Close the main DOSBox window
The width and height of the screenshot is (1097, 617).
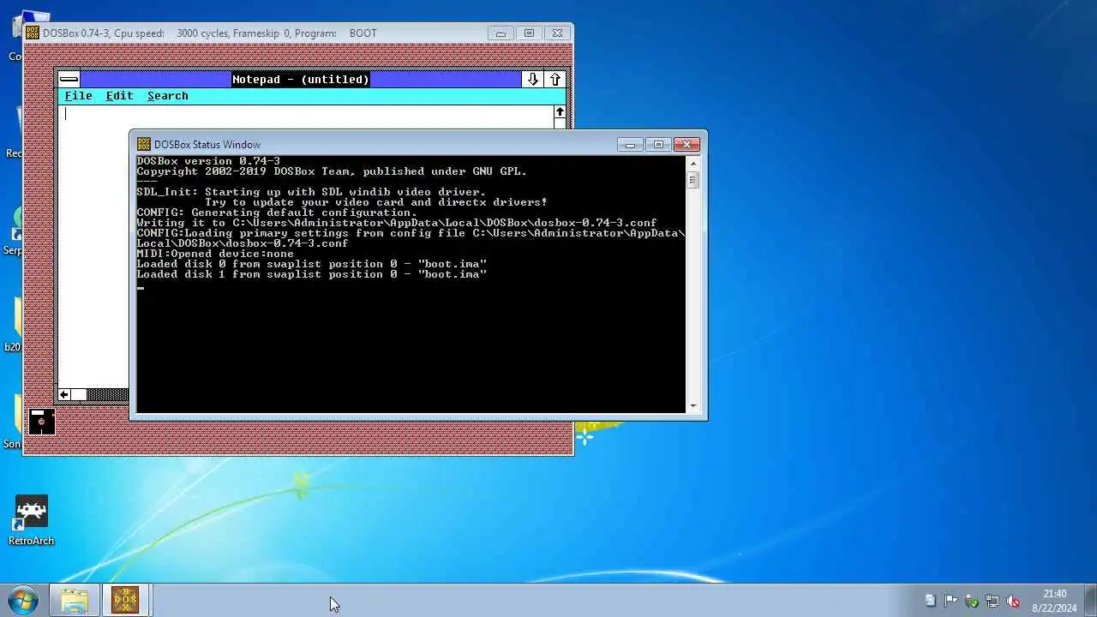pos(557,33)
